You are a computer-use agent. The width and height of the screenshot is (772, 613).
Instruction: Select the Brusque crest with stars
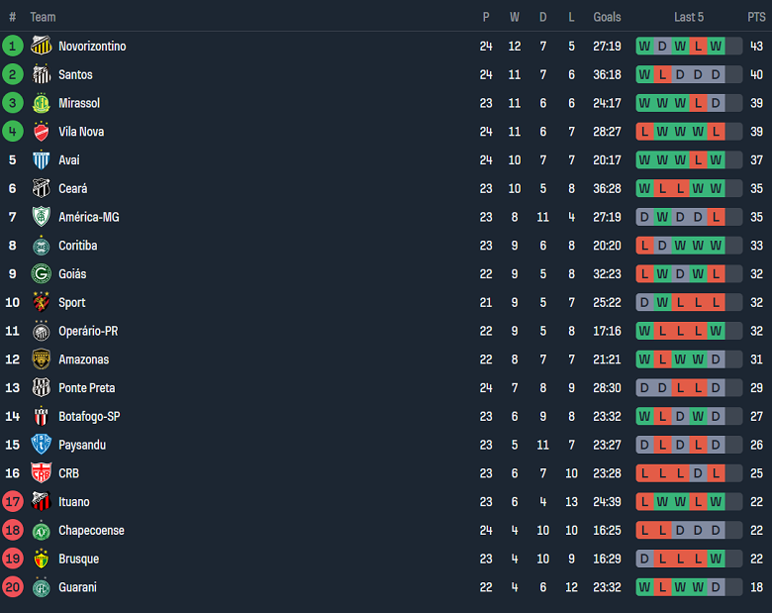[x=42, y=559]
